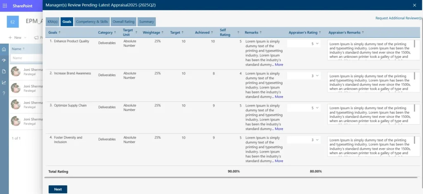
Task: Expand More link in Optimize Supply Chain remarks
Action: point(279,129)
